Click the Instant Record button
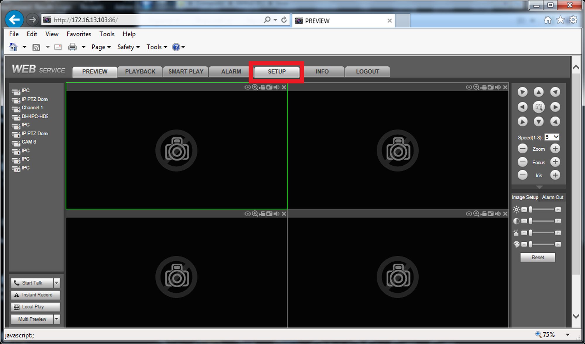Screen dimensions: 585x344 pyautogui.click(x=35, y=295)
